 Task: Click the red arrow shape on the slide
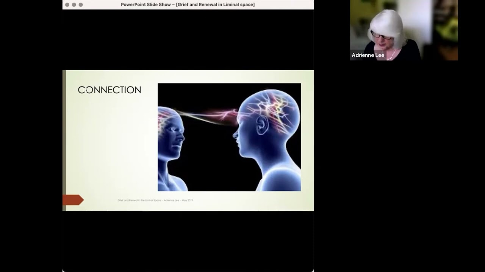click(x=73, y=200)
